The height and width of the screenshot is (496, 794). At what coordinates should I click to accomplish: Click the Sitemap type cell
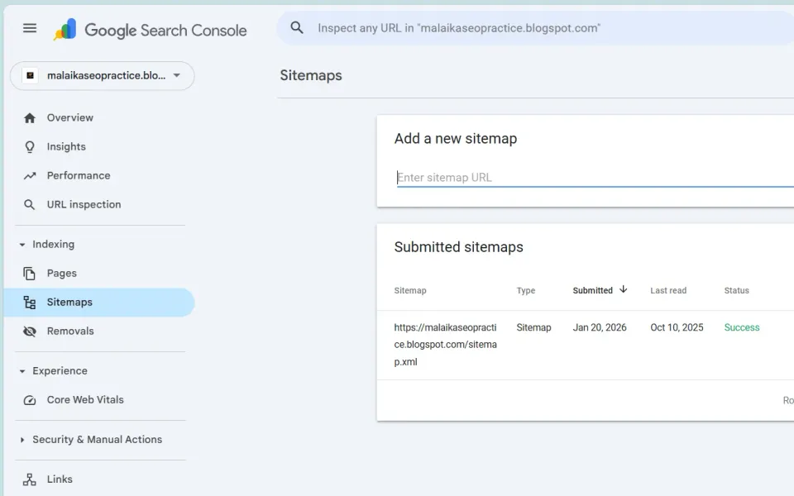533,327
